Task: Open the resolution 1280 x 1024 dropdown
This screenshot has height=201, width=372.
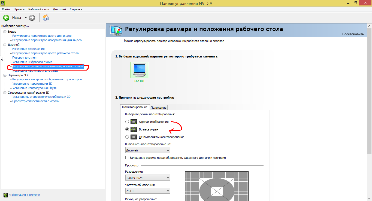Action: pyautogui.click(x=148, y=178)
